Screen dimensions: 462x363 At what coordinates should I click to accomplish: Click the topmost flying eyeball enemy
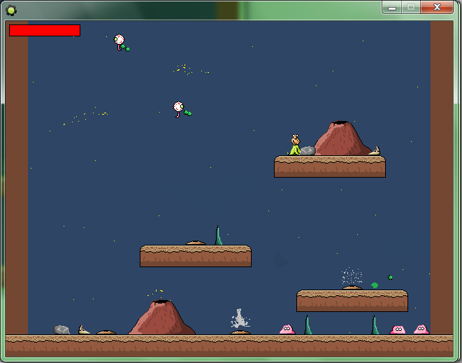click(120, 41)
